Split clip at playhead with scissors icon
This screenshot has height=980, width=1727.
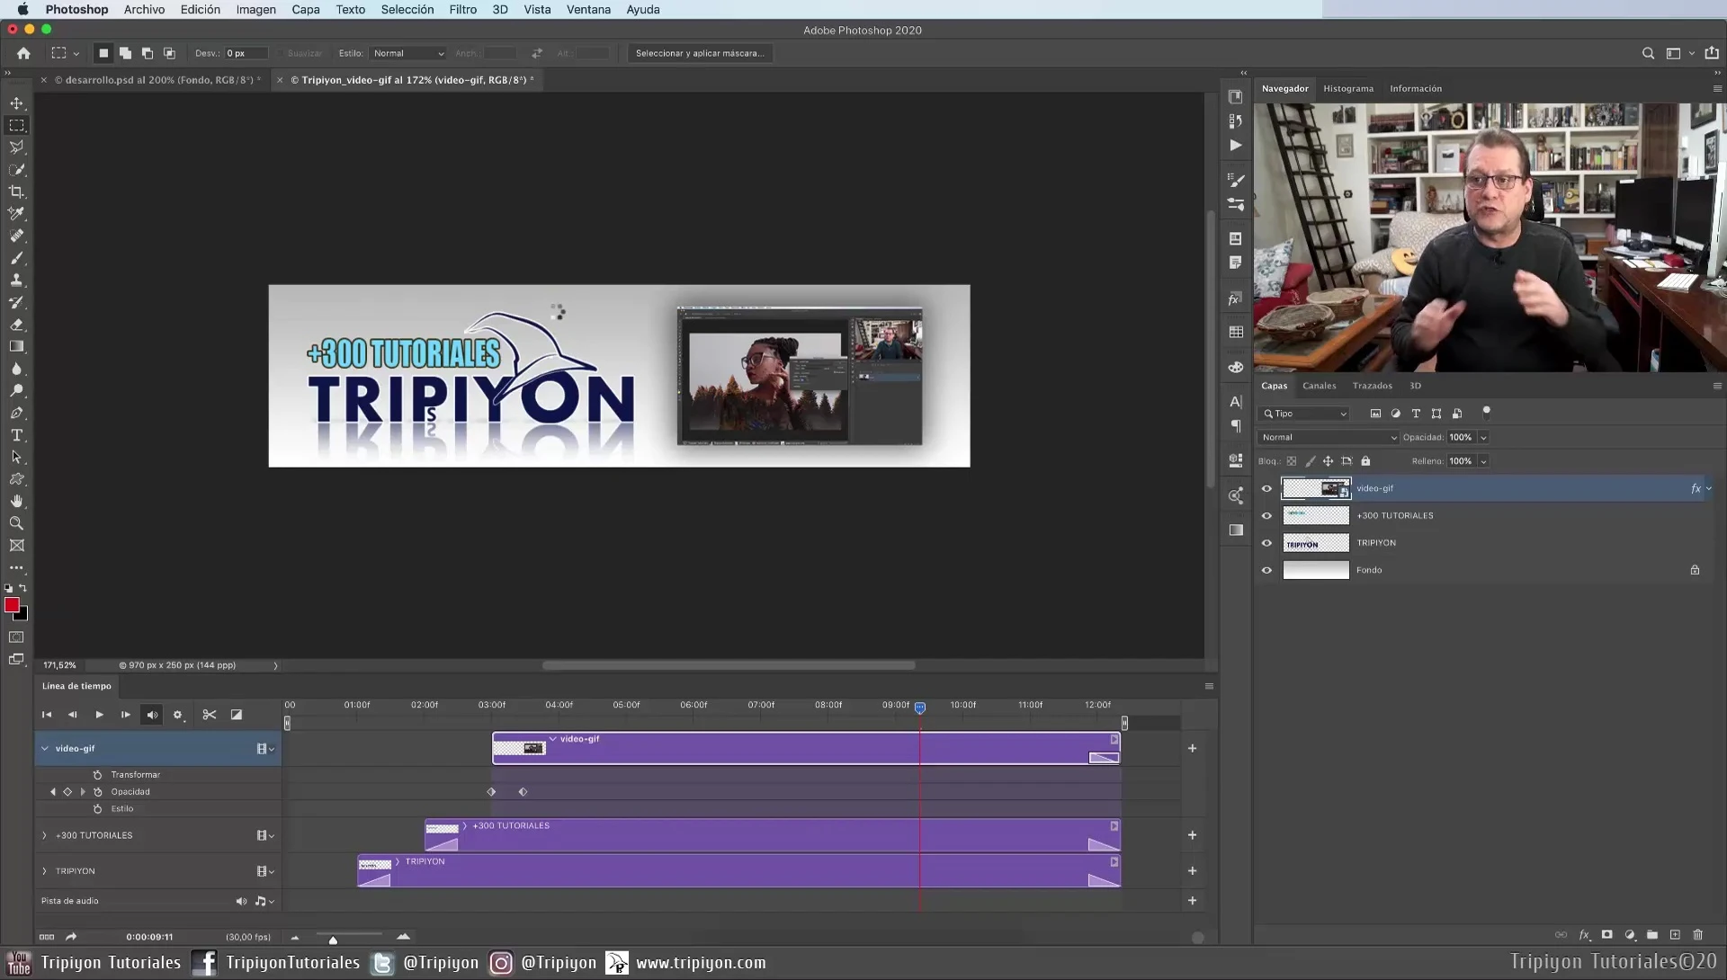point(210,715)
